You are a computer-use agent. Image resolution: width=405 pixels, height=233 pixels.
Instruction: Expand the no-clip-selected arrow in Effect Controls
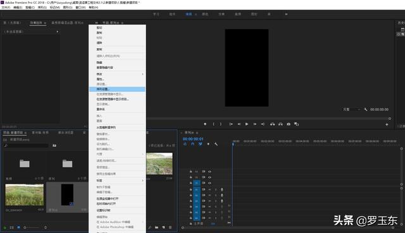(58, 32)
